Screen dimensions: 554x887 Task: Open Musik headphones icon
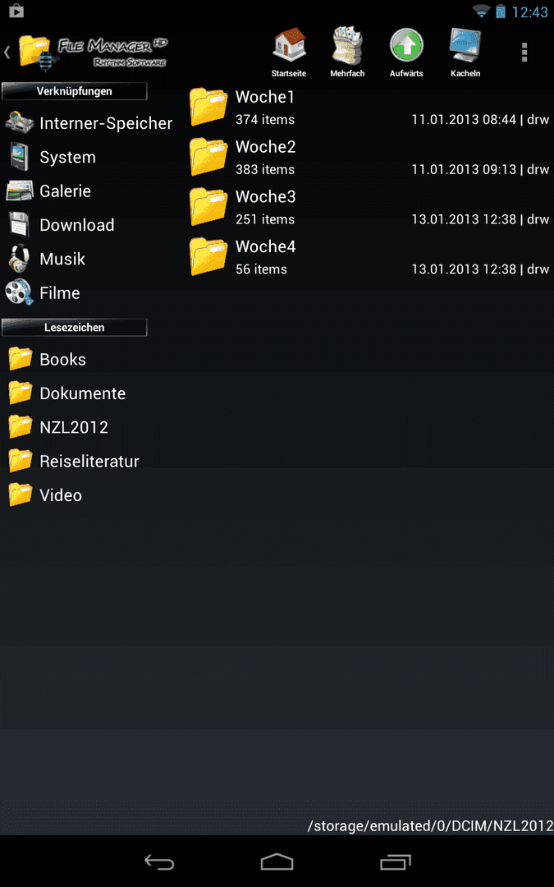click(19, 259)
